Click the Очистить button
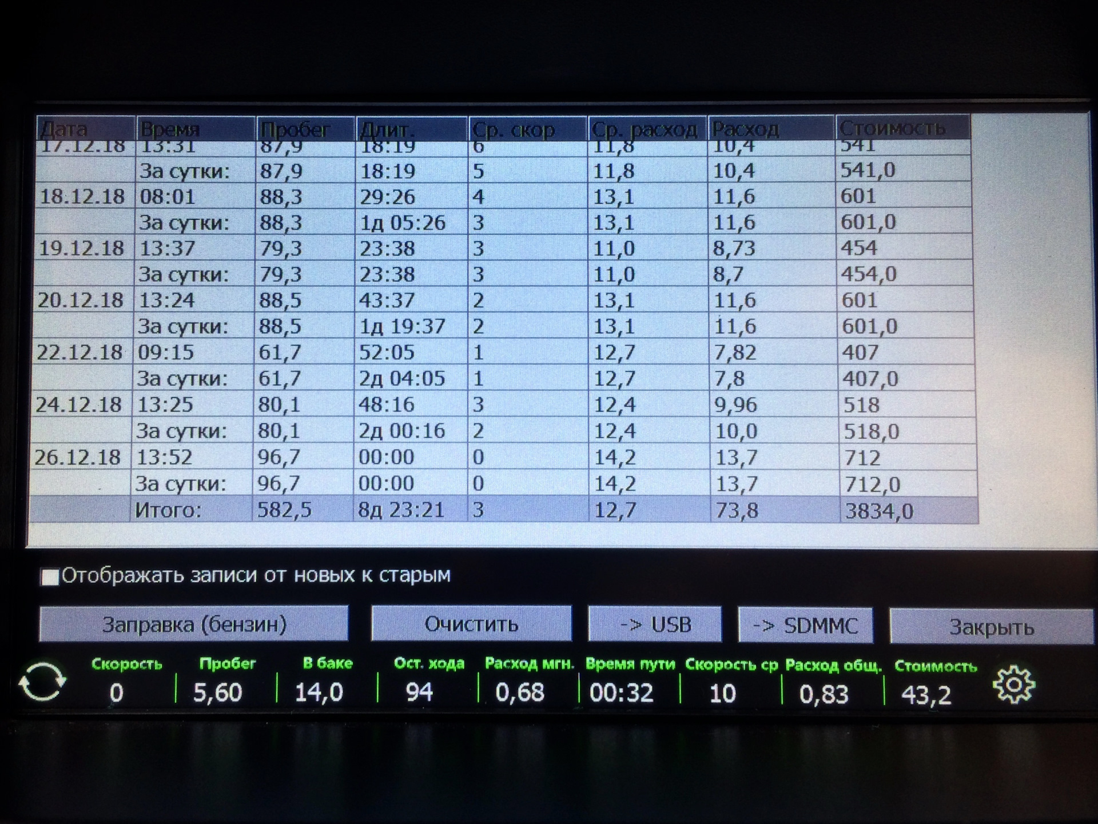Screen dimensions: 1098x824 click(x=471, y=624)
